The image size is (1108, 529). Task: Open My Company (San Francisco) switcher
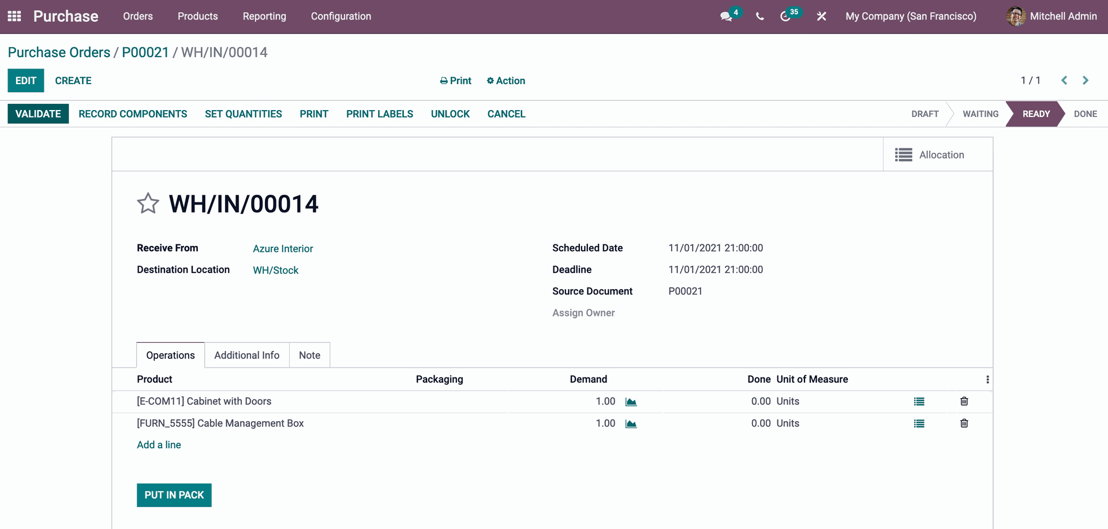[x=911, y=16]
